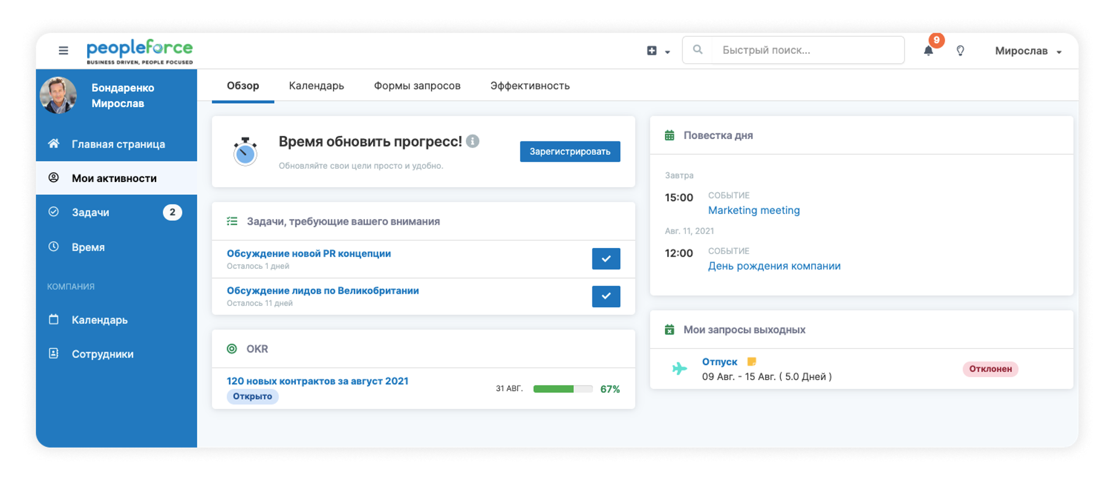Click the Задачи, требующие вашего внимания heading
The width and height of the screenshot is (1114, 485).
click(x=343, y=221)
